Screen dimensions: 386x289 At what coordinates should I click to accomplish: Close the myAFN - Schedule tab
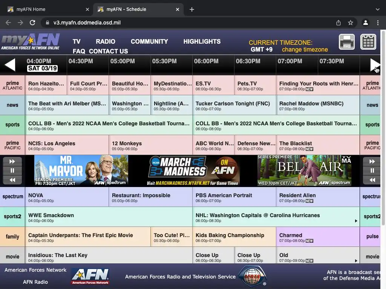(x=178, y=9)
